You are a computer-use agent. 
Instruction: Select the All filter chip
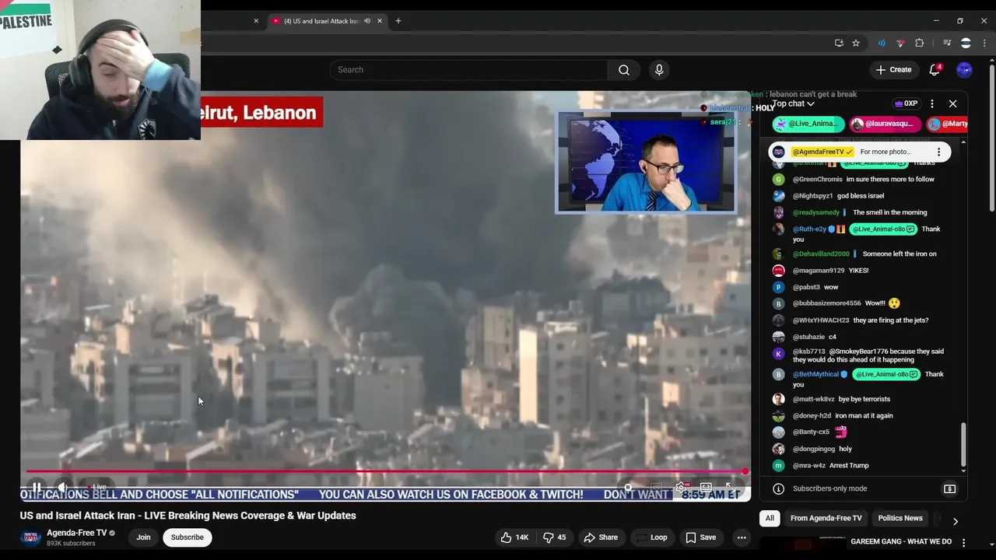(770, 518)
